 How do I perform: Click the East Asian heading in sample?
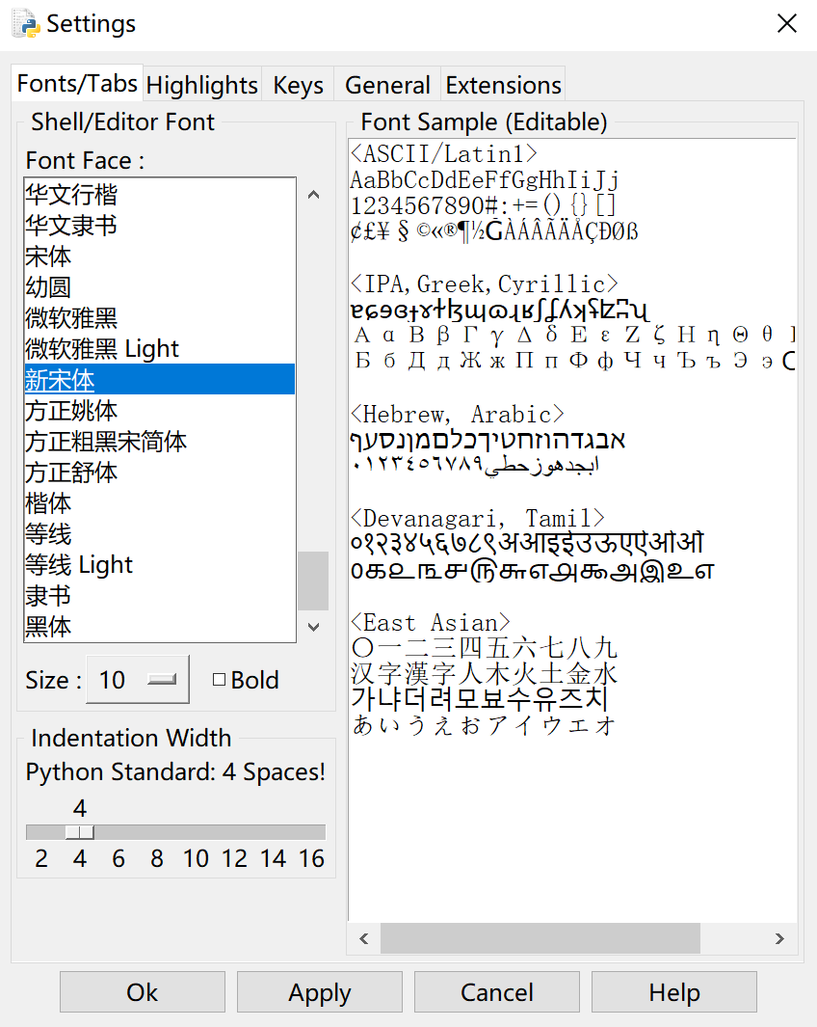point(431,622)
